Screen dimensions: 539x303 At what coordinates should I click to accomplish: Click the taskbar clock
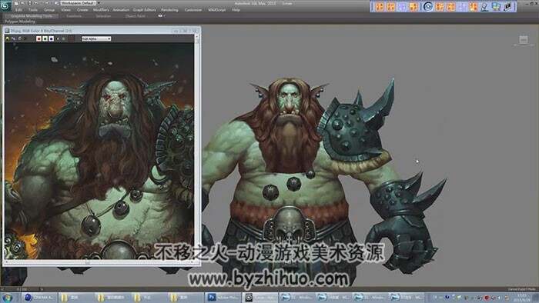[x=522, y=298]
